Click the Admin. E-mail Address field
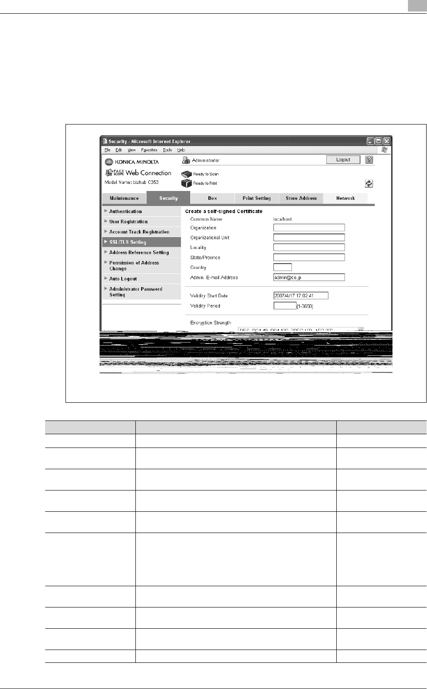 tap(309, 277)
